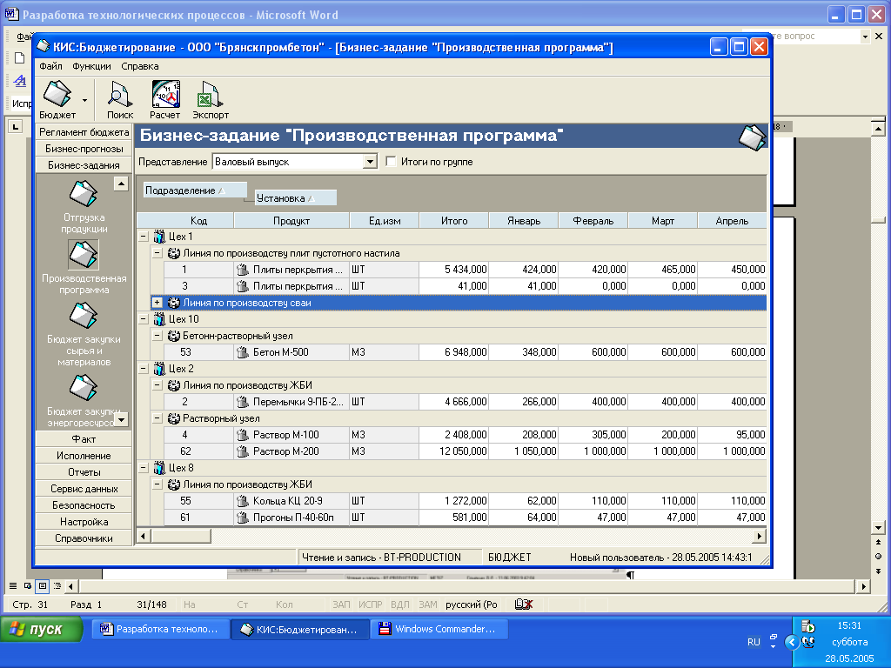This screenshot has height=668, width=891.
Task: Open the Факт section
Action: (84, 439)
